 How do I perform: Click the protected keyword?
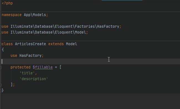21,67
